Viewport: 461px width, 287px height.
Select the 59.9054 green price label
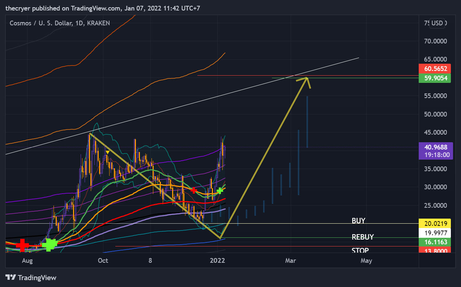[x=435, y=78]
